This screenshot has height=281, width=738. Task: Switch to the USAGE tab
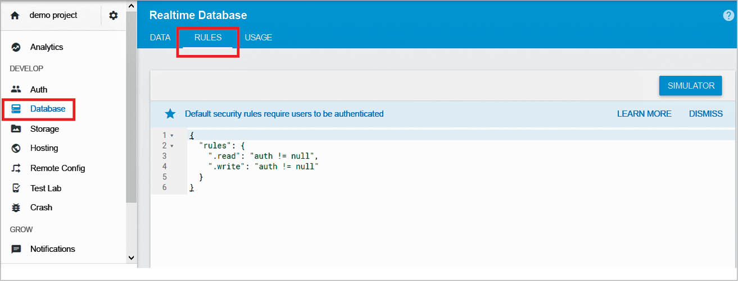click(x=258, y=38)
